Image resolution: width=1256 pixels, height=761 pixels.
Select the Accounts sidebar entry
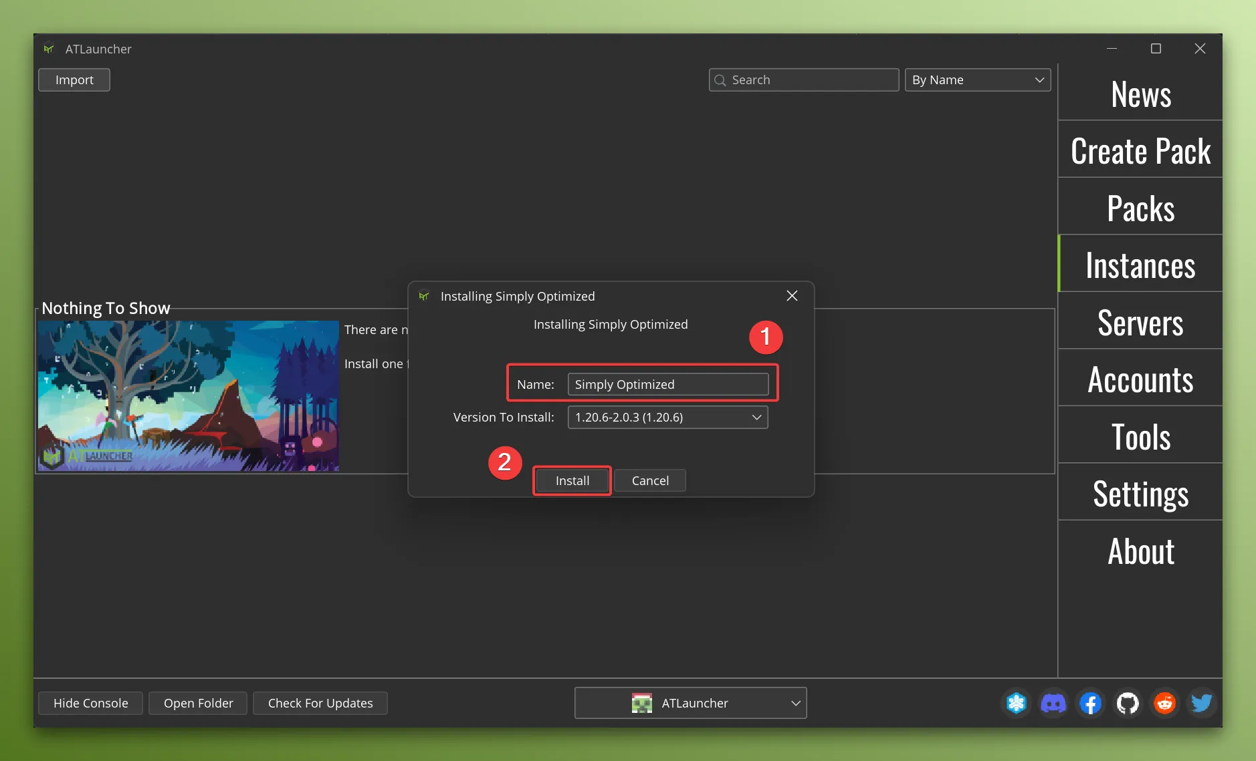(x=1140, y=379)
